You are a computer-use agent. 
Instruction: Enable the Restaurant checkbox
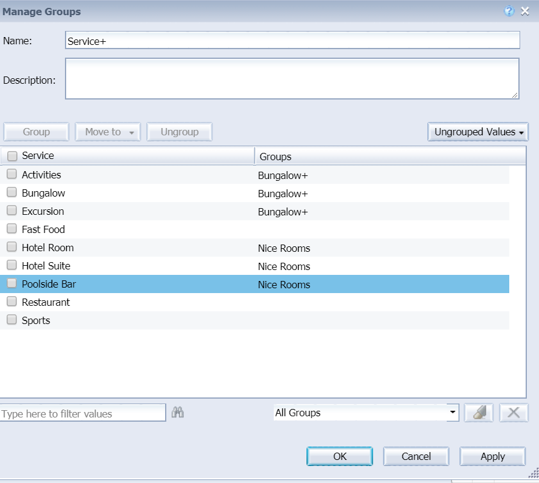tap(12, 302)
